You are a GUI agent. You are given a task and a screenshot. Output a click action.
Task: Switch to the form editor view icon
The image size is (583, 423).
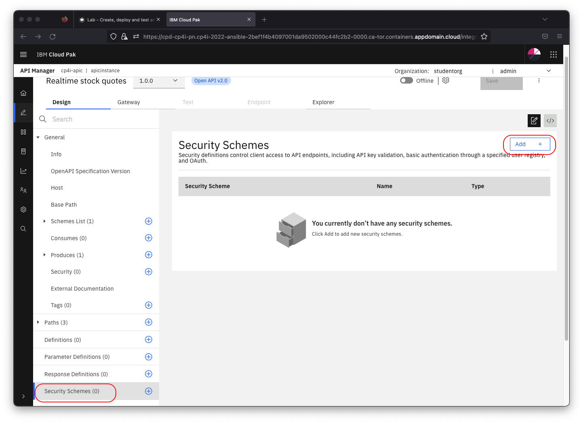534,121
